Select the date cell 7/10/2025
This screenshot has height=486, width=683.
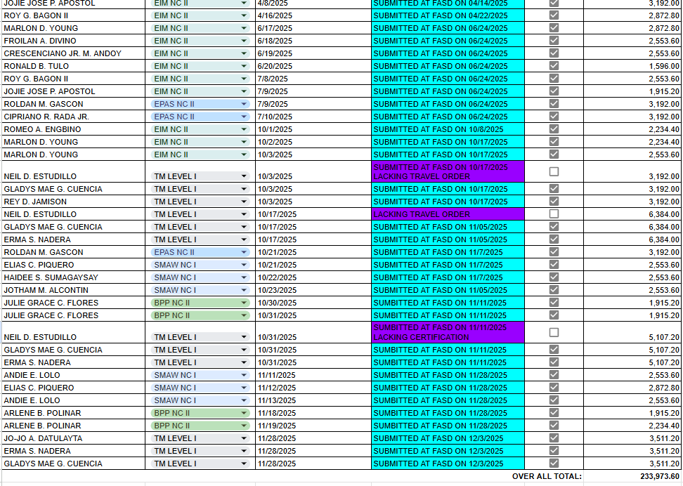pyautogui.click(x=313, y=117)
